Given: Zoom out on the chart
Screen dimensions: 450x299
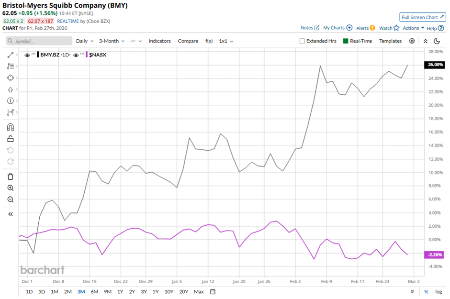Looking at the screenshot, I should click(11, 199).
